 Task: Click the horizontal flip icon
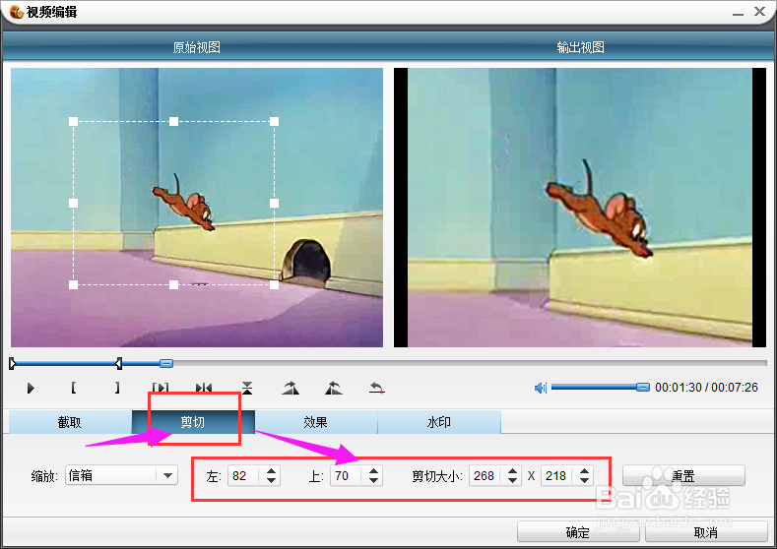pyautogui.click(x=204, y=388)
